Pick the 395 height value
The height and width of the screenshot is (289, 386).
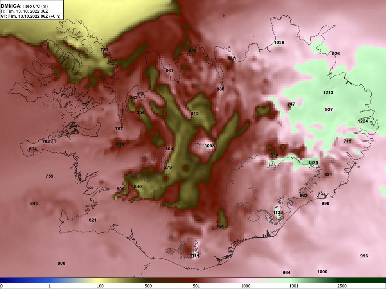[x=220, y=227]
